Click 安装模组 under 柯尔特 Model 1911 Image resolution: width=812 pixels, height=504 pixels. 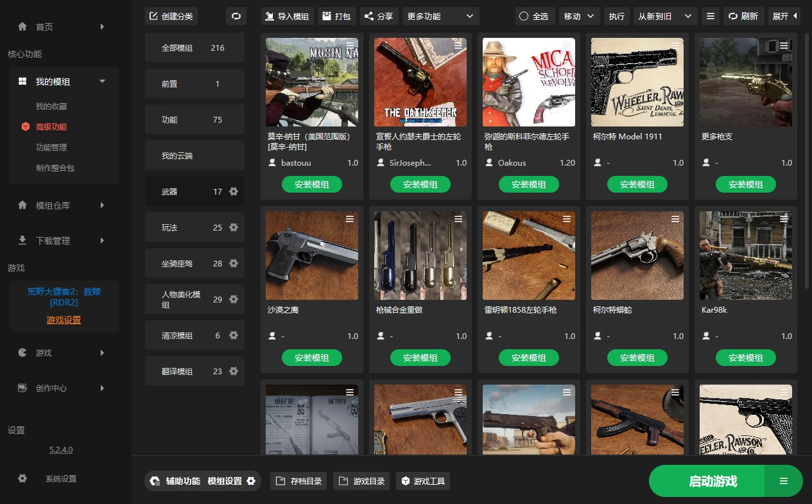(x=637, y=184)
